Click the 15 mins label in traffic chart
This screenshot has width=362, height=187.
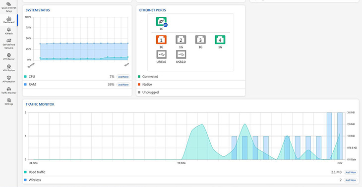(x=181, y=163)
